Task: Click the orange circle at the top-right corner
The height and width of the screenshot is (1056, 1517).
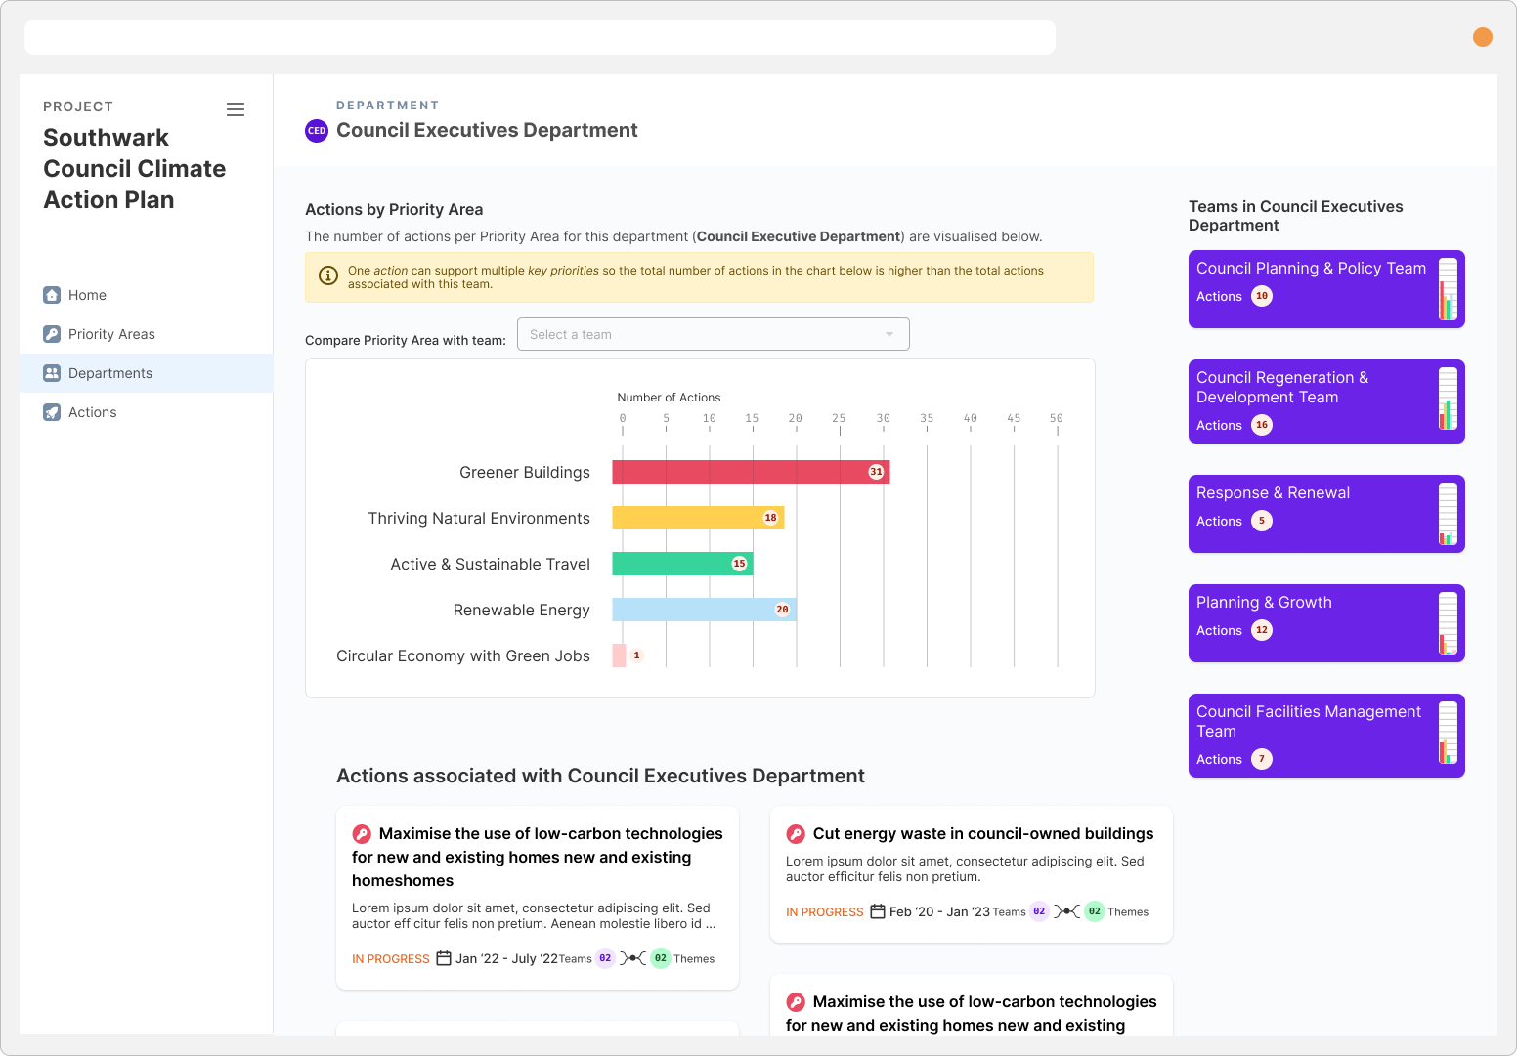Action: coord(1483,37)
